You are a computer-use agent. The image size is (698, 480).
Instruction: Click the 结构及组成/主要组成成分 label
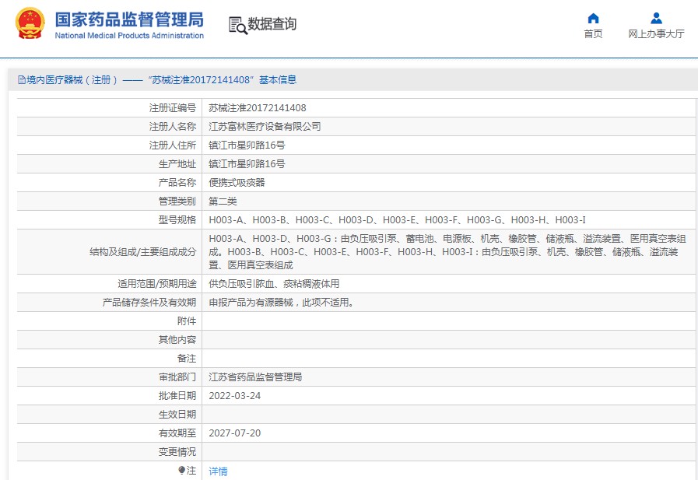point(143,252)
